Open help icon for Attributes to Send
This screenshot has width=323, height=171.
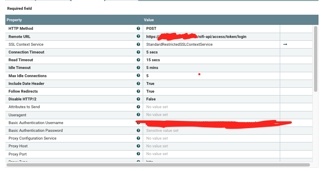[x=138, y=107]
